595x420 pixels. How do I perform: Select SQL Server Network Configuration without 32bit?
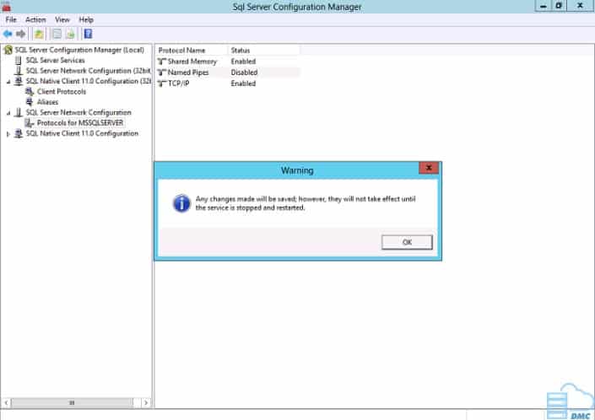tap(78, 112)
